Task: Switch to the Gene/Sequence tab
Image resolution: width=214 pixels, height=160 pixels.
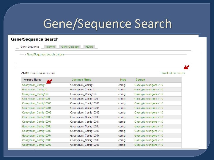Action: click(x=30, y=47)
